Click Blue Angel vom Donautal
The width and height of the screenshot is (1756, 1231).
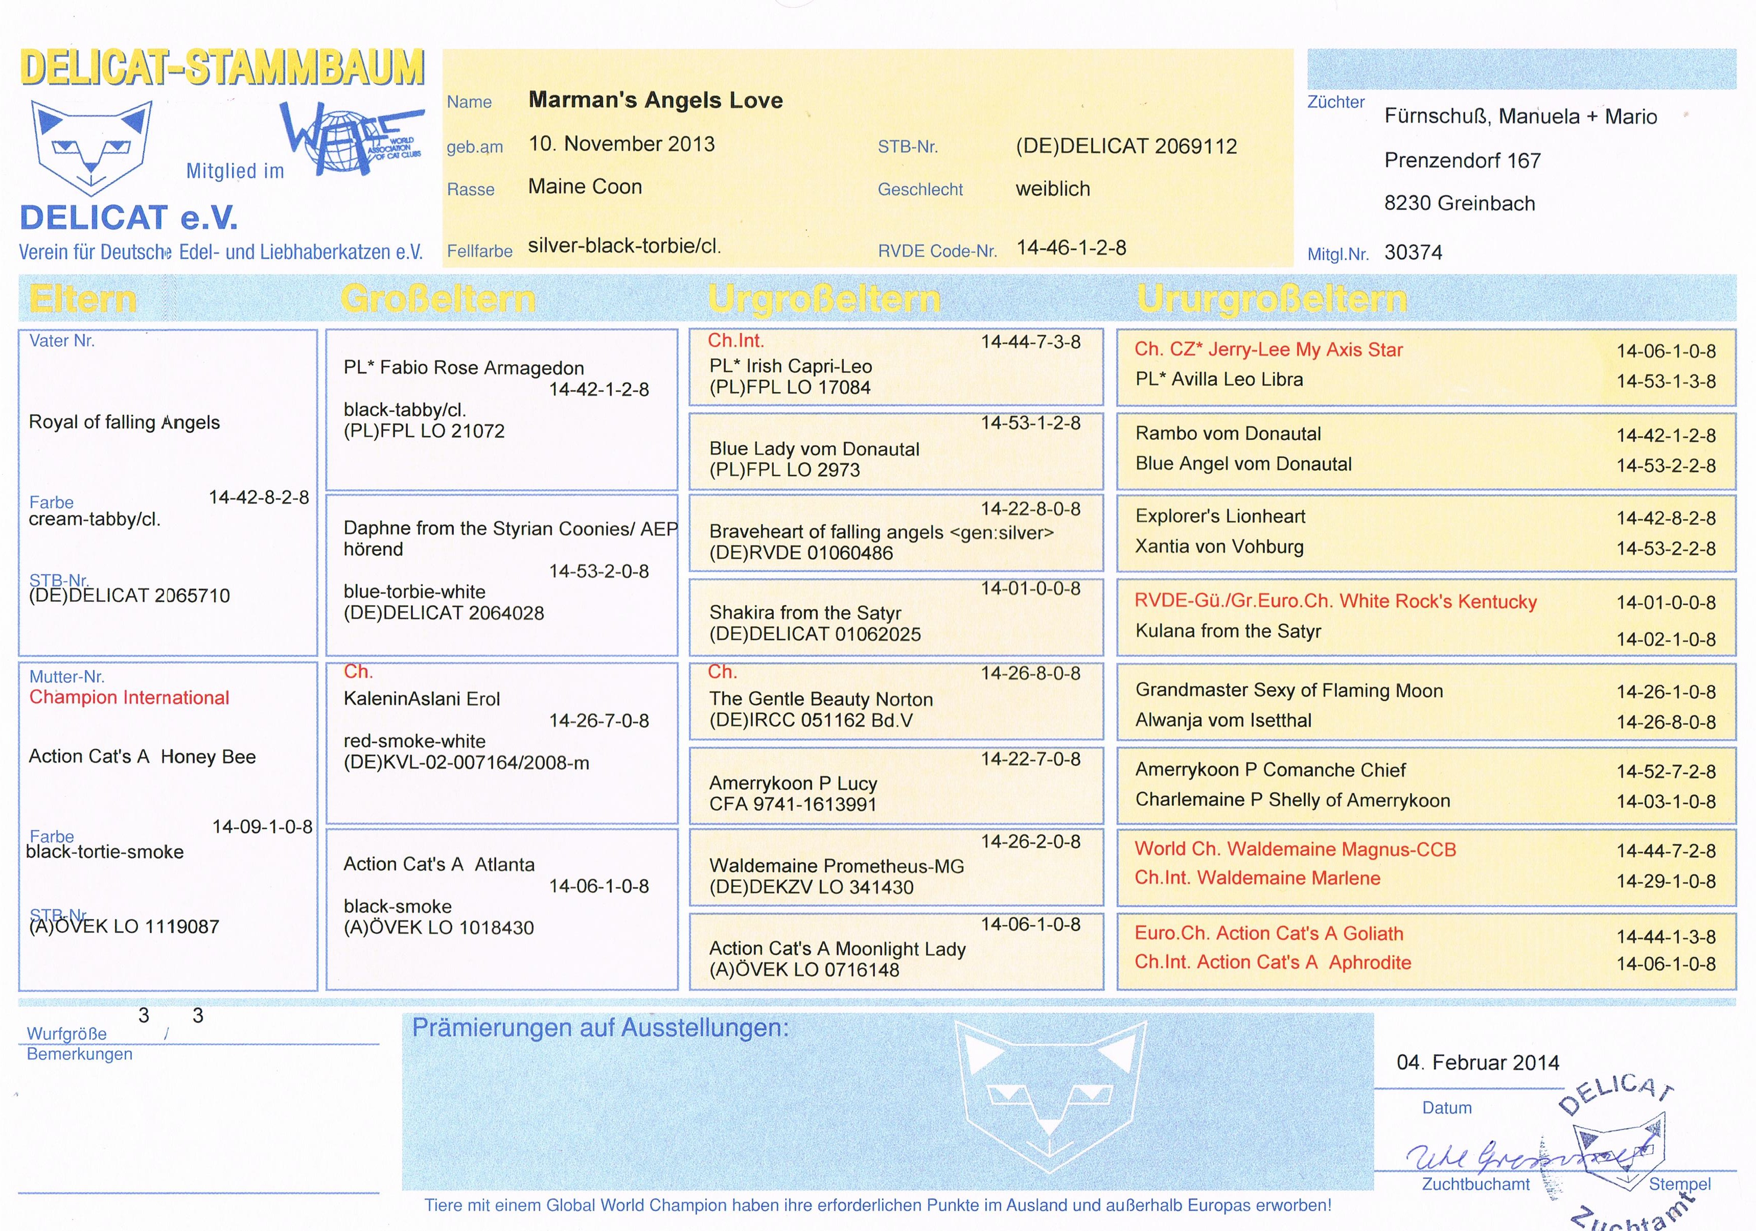(x=1243, y=464)
